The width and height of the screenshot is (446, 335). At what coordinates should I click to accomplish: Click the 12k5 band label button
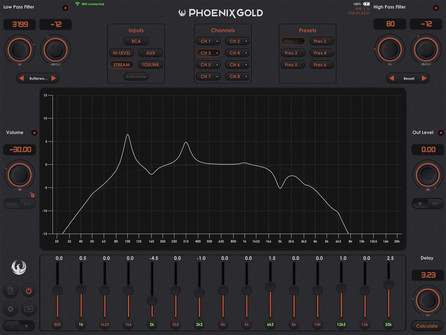[341, 324]
